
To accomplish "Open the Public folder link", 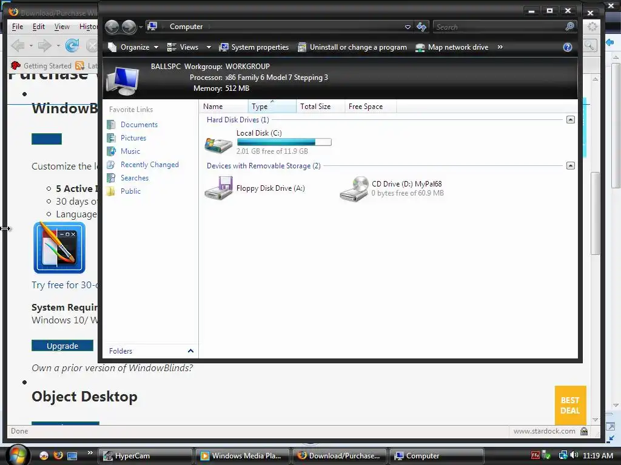I will click(131, 191).
